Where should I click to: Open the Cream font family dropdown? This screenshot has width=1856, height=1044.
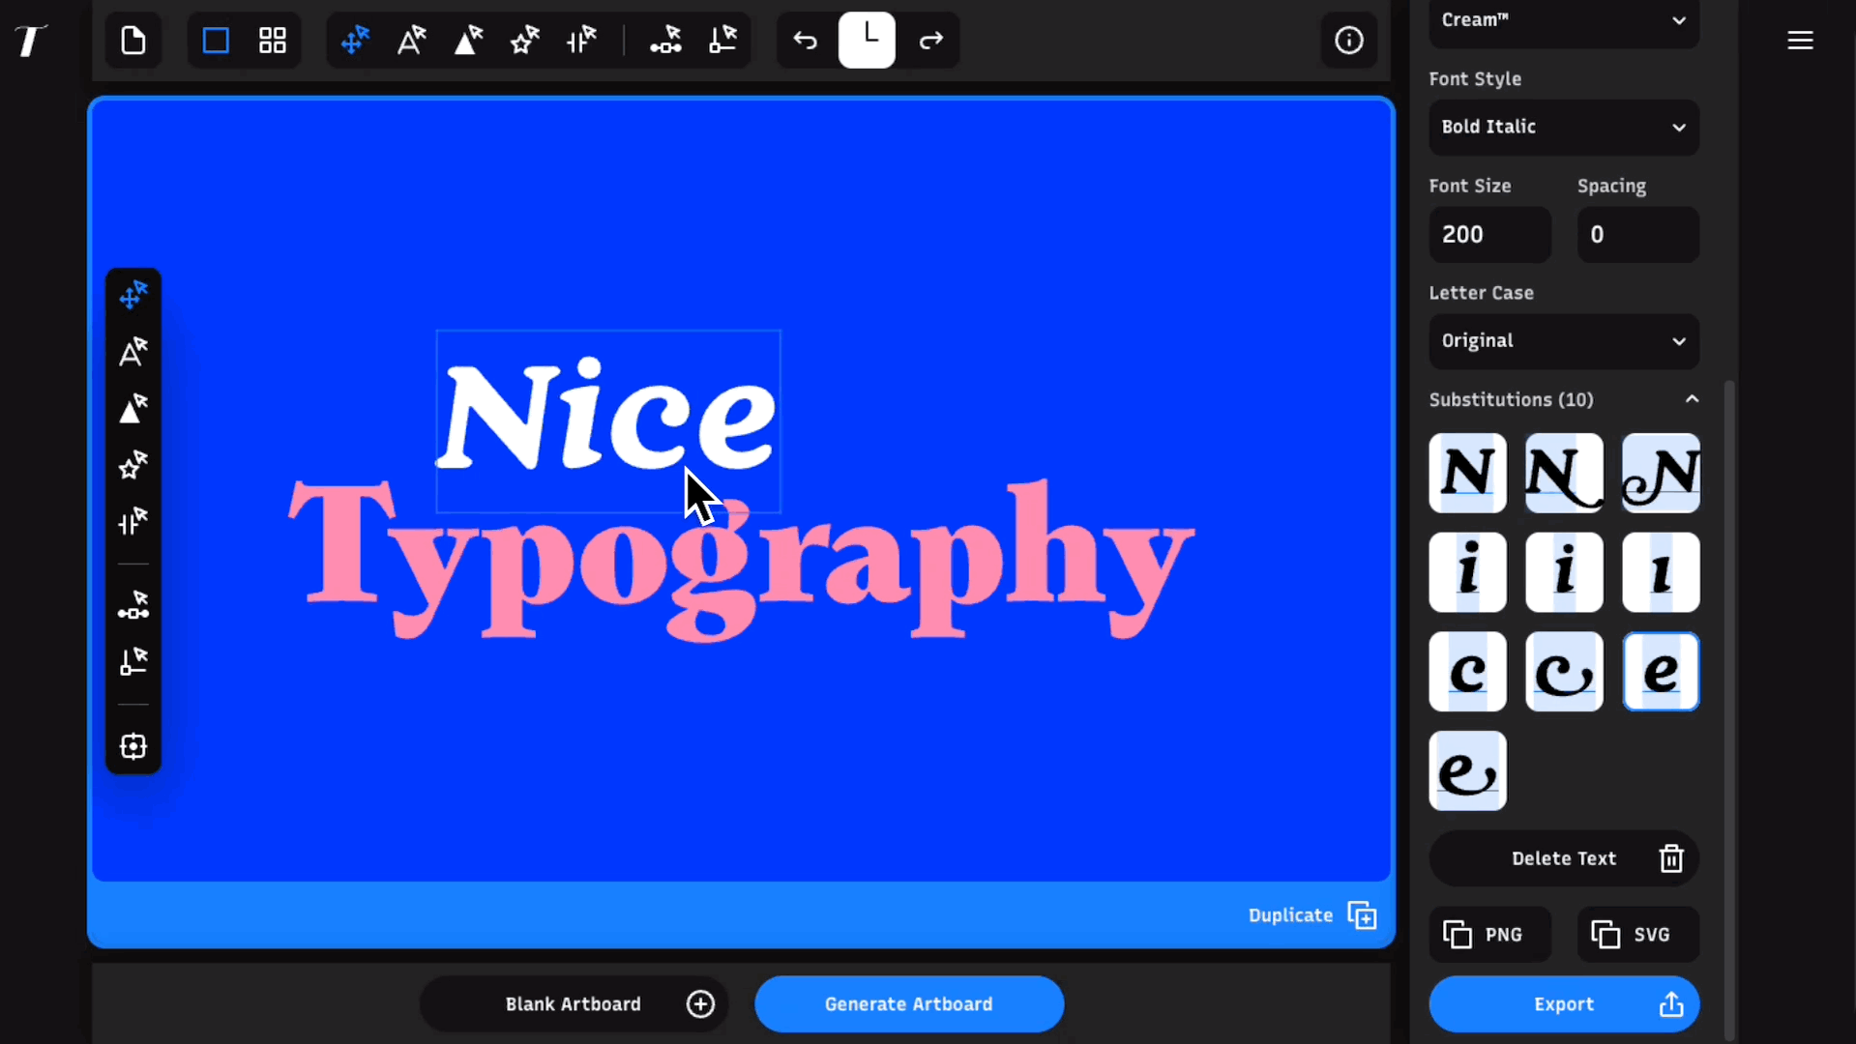(1564, 21)
